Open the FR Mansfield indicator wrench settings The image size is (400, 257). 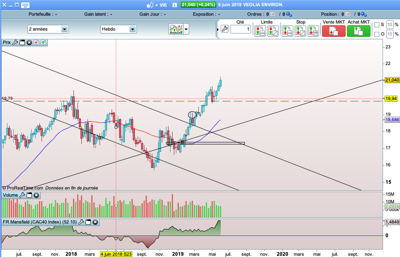pyautogui.click(x=81, y=222)
